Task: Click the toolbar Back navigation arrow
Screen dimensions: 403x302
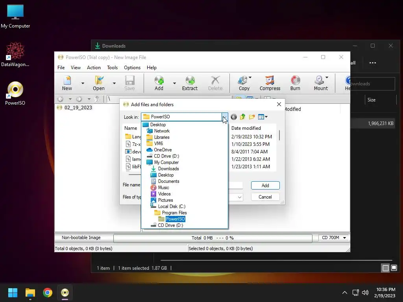Action: point(60,99)
